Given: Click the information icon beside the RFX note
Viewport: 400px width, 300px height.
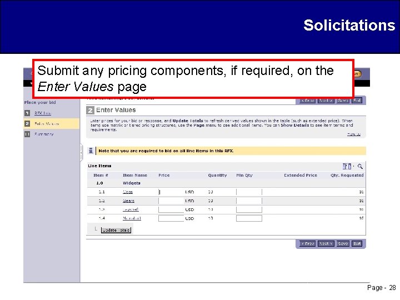Looking at the screenshot, I should (91, 151).
